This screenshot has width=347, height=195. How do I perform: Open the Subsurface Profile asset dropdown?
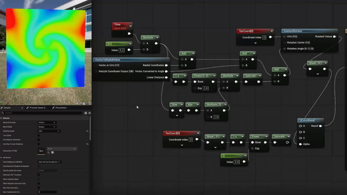click(61, 149)
